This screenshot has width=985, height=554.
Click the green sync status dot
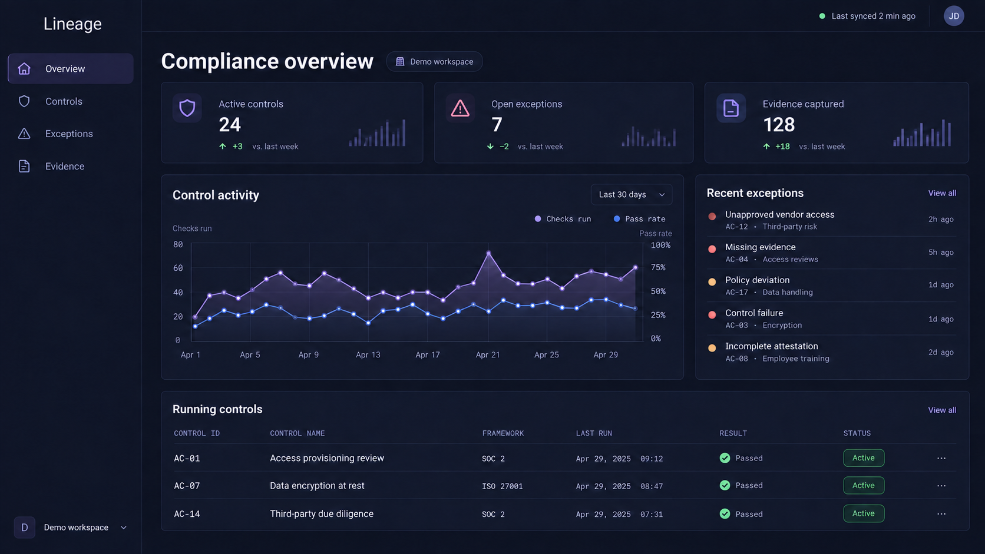(x=822, y=16)
